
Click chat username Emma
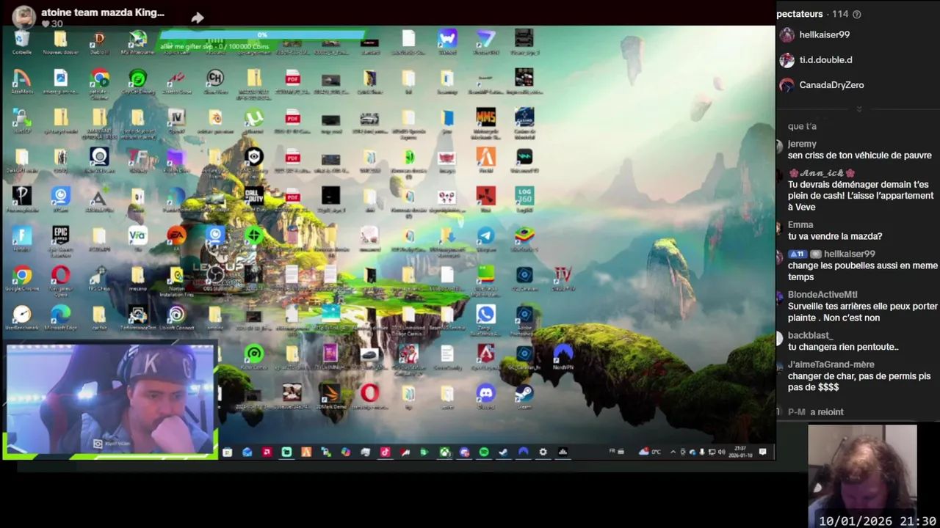800,225
